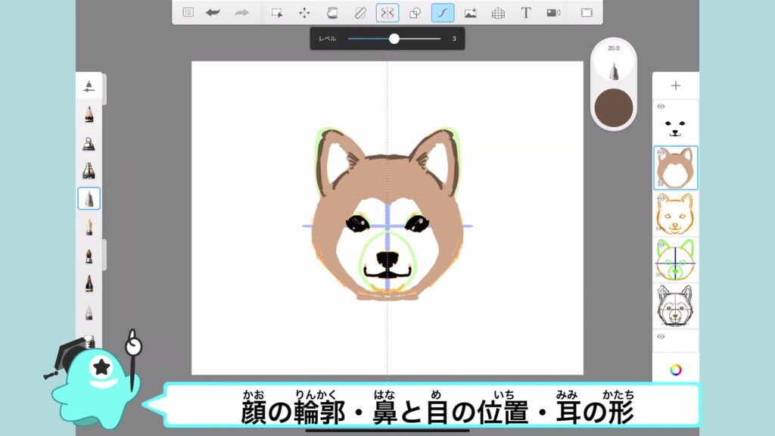775x436 pixels.
Task: Click the import image icon
Action: pyautogui.click(x=470, y=12)
